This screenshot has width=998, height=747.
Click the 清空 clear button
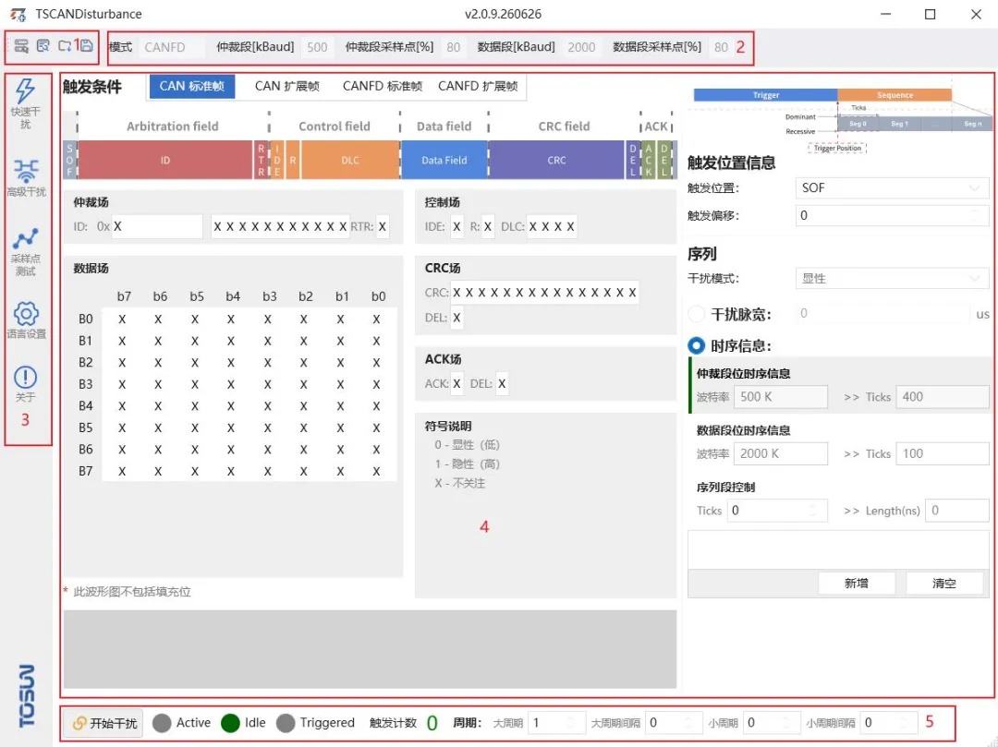point(943,583)
